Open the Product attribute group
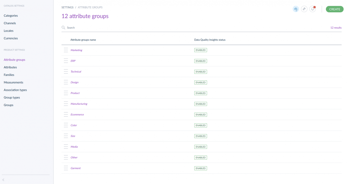The height and width of the screenshot is (184, 347). pyautogui.click(x=75, y=93)
